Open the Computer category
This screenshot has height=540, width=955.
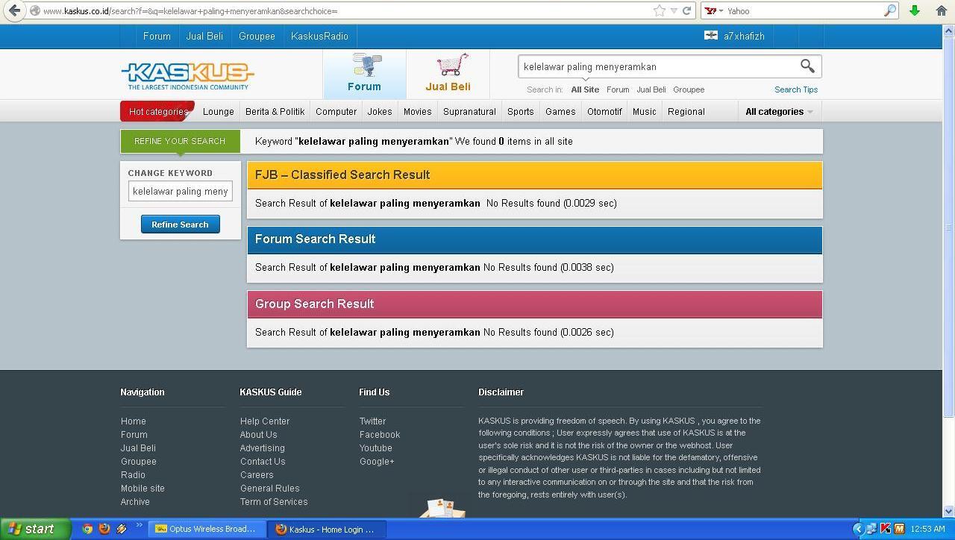pyautogui.click(x=336, y=111)
